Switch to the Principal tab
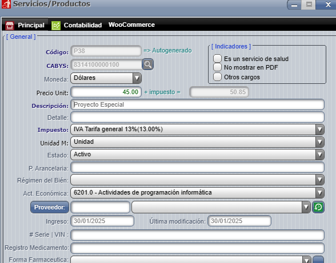Viewport: 336px width, 263px height. (25, 25)
